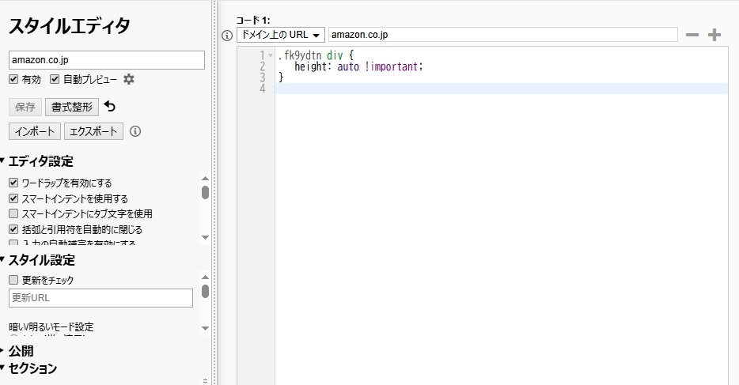The width and height of the screenshot is (739, 385).
Task: Click the info icon beside エクスポート button
Action: (x=135, y=131)
